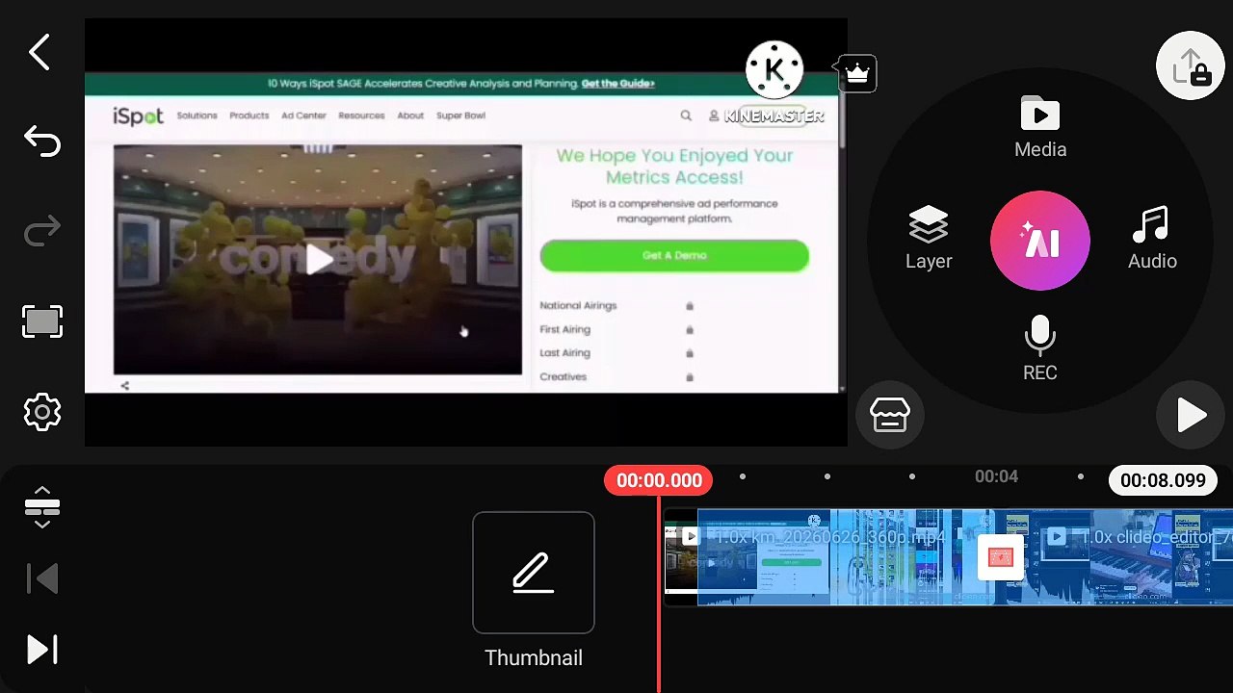This screenshot has height=693, width=1233.
Task: Open the Media browser
Action: point(1040,127)
